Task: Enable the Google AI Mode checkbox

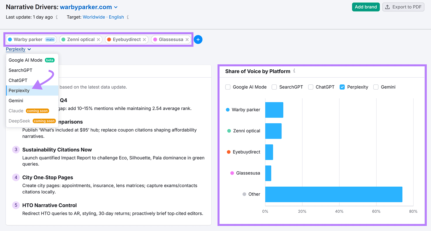Action: (x=228, y=87)
